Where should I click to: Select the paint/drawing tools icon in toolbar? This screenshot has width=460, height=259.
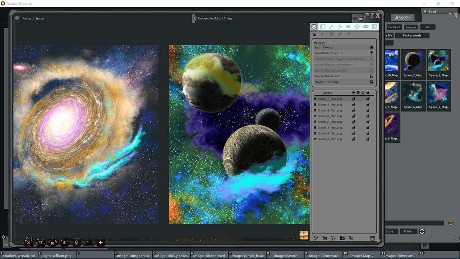pos(331,26)
